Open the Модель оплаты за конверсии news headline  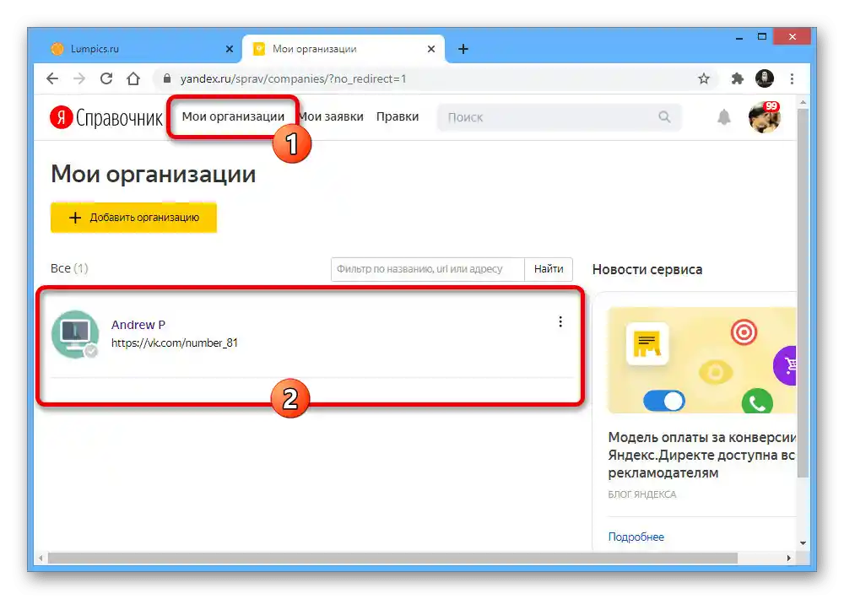tap(702, 455)
